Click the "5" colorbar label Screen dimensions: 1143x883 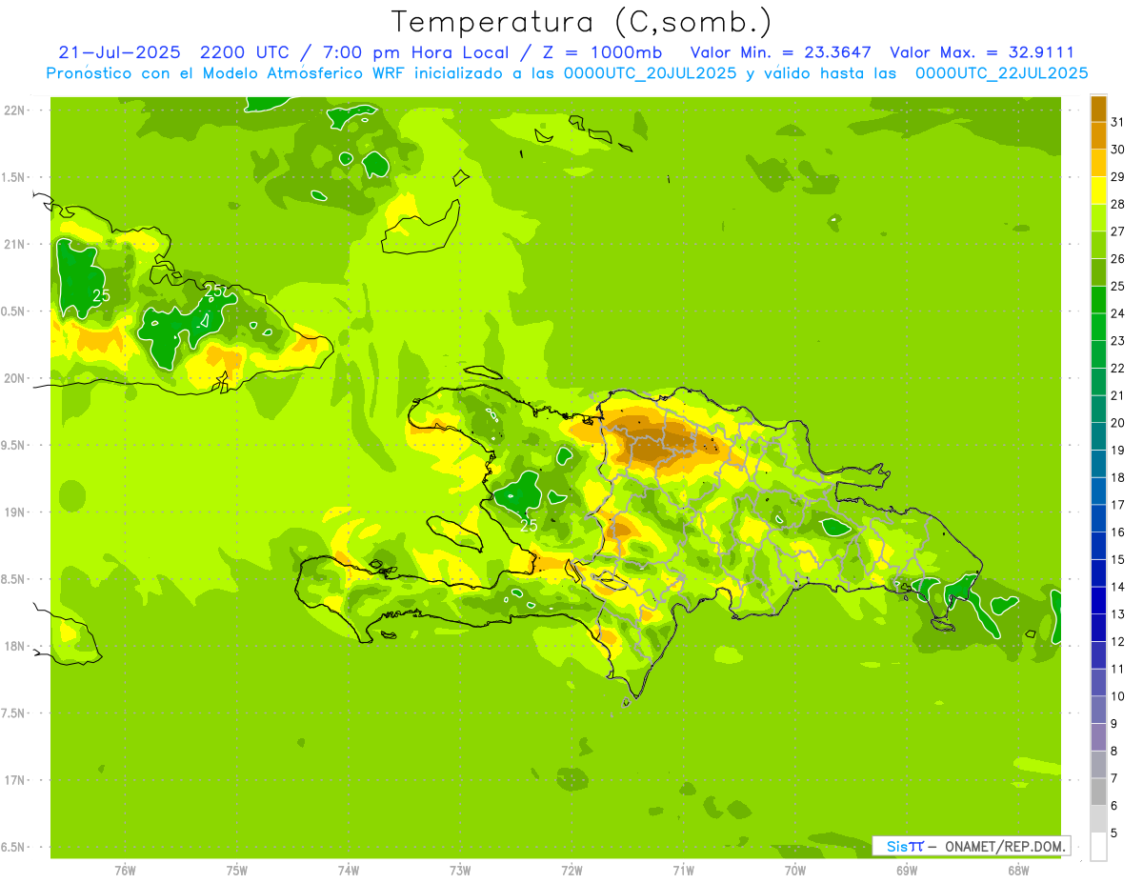click(1114, 833)
